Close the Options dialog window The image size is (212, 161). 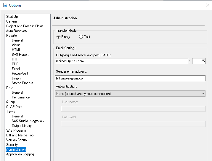pos(207,5)
